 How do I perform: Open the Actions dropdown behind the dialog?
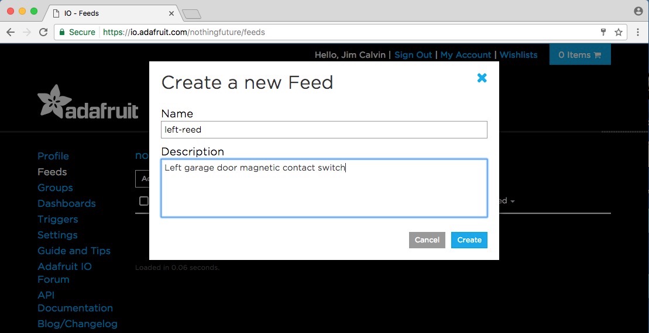(x=142, y=179)
